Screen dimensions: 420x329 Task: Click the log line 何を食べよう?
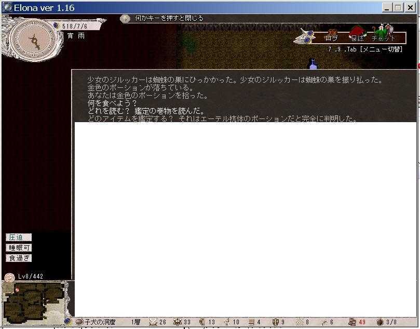pyautogui.click(x=112, y=103)
